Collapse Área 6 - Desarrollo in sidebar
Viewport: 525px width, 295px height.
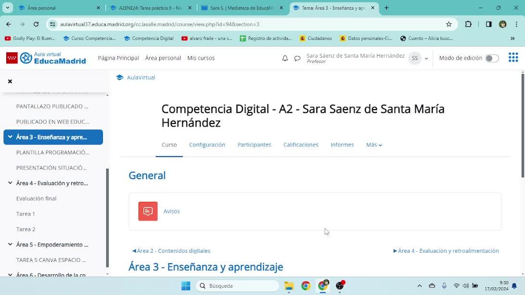[10, 275]
